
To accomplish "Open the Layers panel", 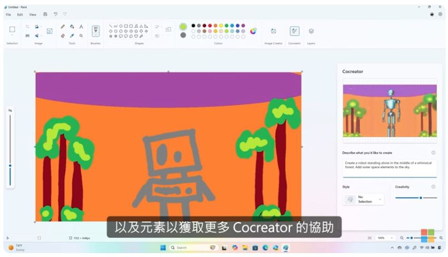I will point(311,31).
